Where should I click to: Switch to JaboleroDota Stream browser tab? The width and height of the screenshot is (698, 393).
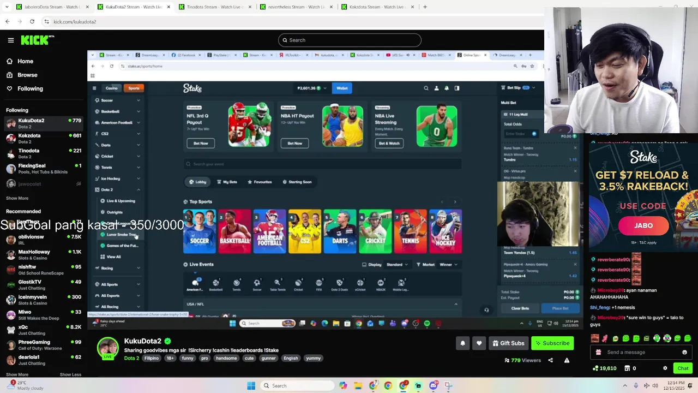click(x=52, y=7)
